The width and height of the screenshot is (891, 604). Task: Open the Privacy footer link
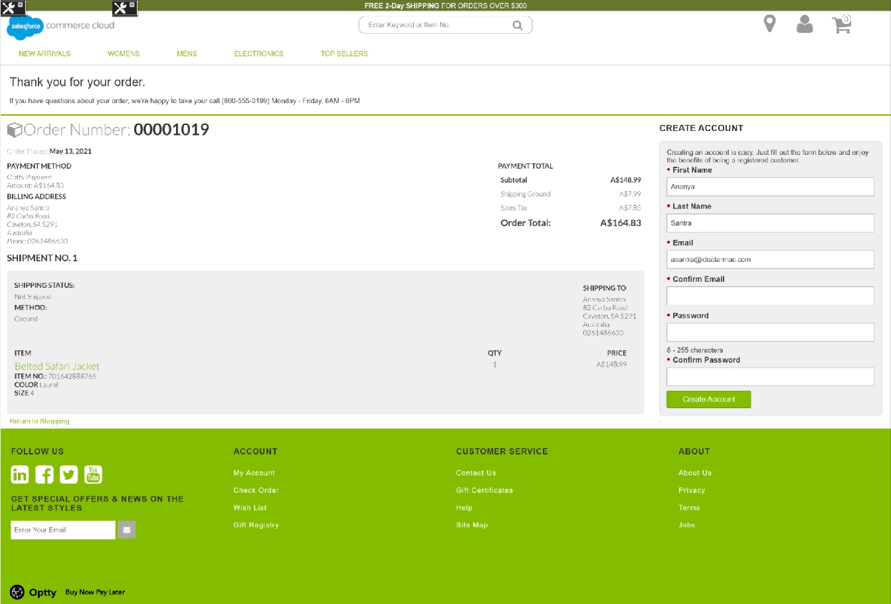coord(692,490)
